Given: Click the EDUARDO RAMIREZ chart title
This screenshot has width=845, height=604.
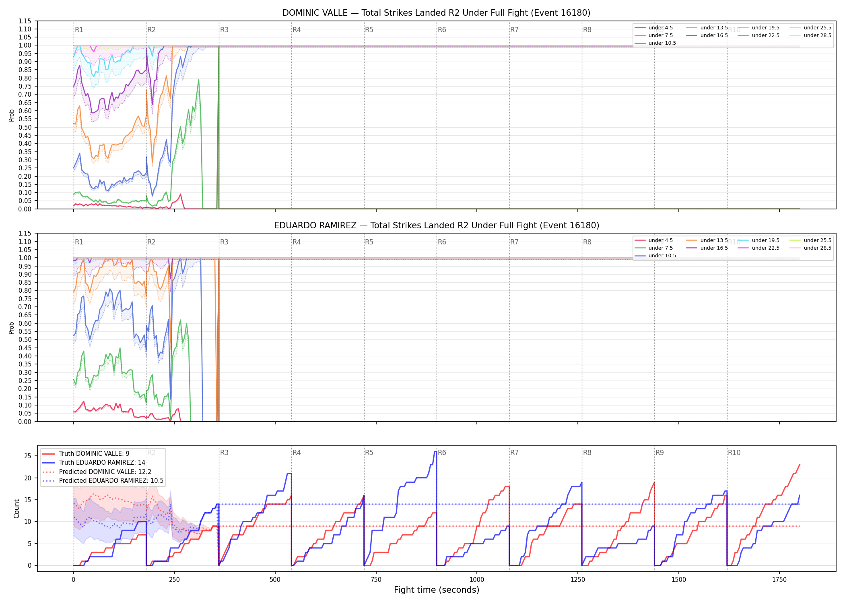Looking at the screenshot, I should (437, 225).
